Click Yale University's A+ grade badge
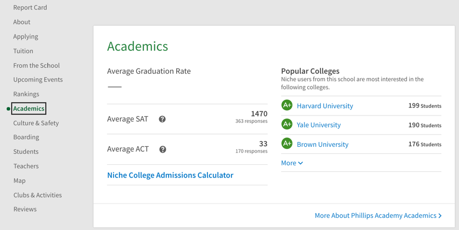459x230 pixels. [287, 124]
